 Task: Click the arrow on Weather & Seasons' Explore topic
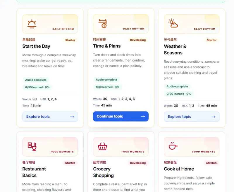click(x=214, y=117)
